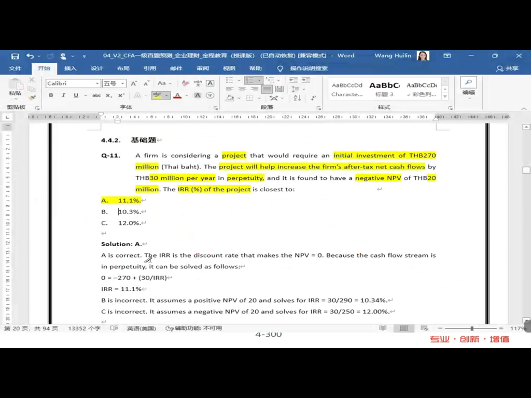Screen dimensions: 531x398
Task: Expand the styles gallery more arrow
Action: tap(445, 96)
